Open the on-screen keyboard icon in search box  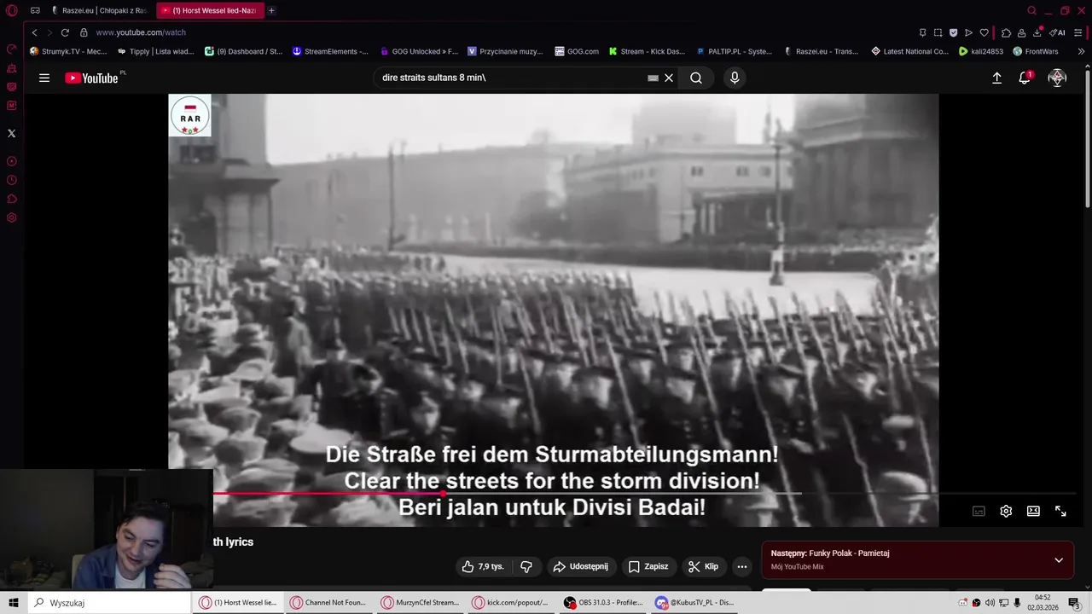(653, 78)
